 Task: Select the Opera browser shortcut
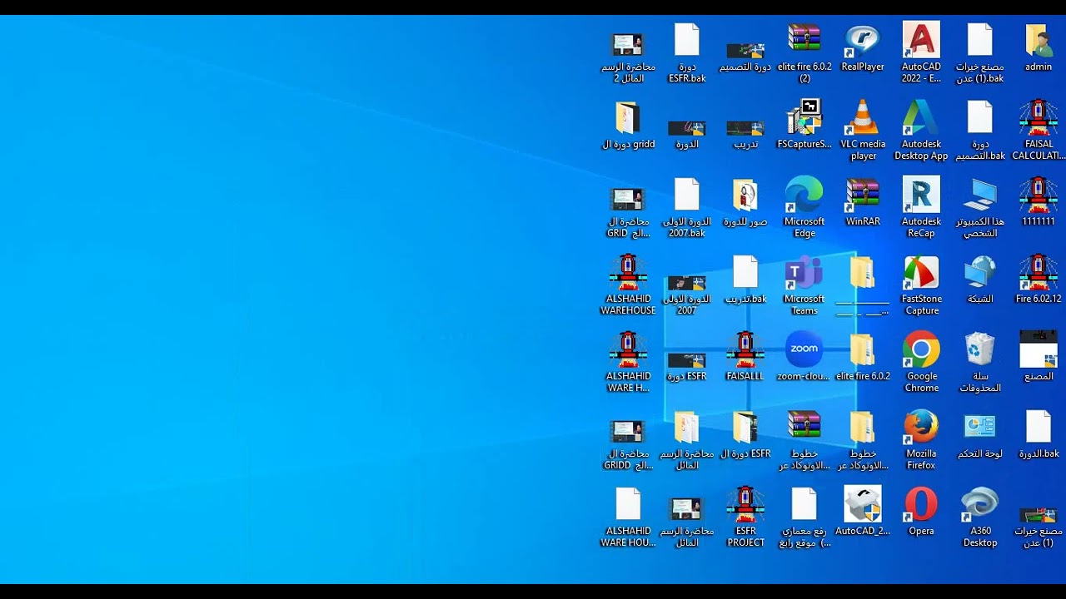pos(921,512)
